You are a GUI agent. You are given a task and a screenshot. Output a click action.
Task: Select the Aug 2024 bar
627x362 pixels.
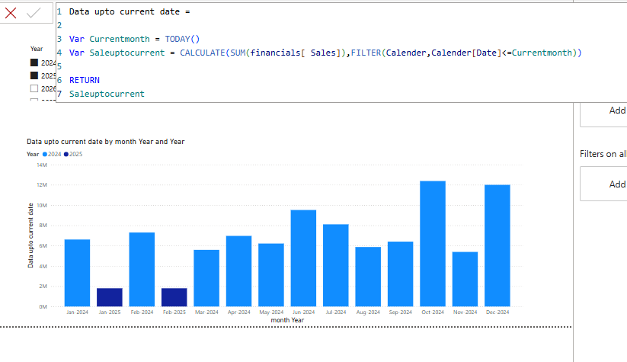point(368,277)
